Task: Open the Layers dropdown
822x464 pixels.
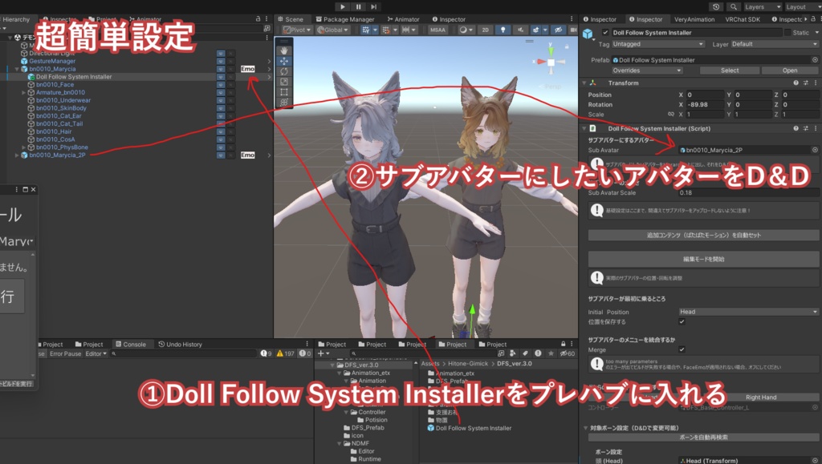Action: [x=763, y=6]
